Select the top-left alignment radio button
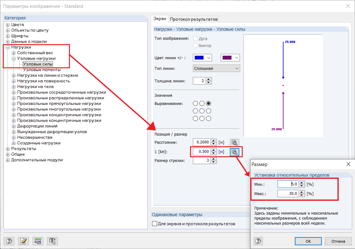 click(195, 103)
